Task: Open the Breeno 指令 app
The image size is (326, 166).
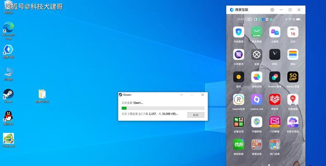Action: 275,77
